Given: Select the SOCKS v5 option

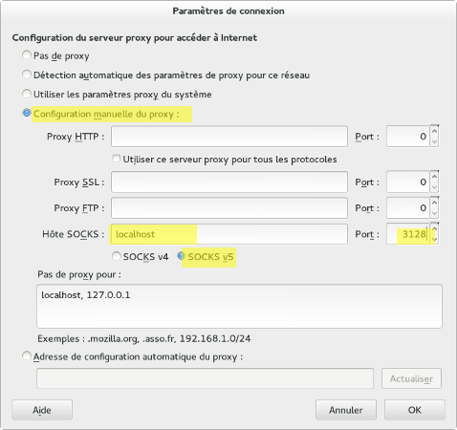Looking at the screenshot, I should (x=182, y=256).
